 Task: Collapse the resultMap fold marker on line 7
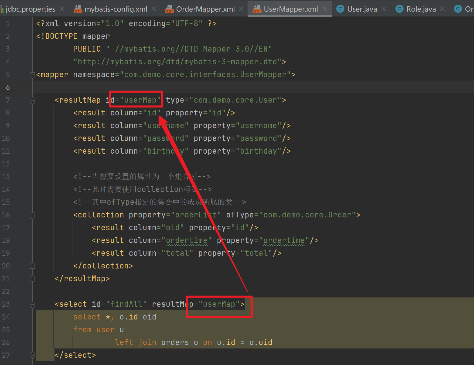coord(32,100)
